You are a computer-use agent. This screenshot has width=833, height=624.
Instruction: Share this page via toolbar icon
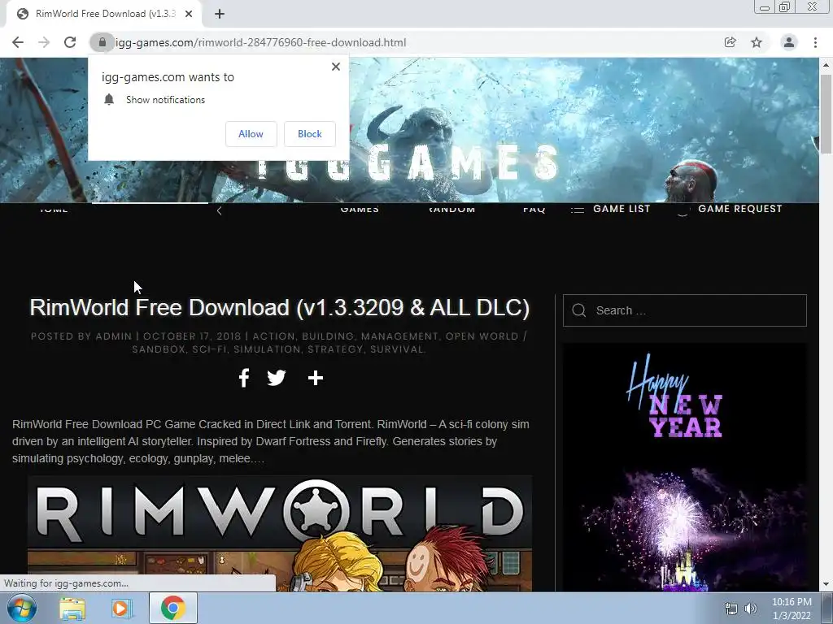click(x=730, y=42)
